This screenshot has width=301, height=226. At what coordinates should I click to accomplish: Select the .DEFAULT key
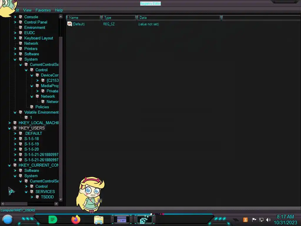click(33, 133)
